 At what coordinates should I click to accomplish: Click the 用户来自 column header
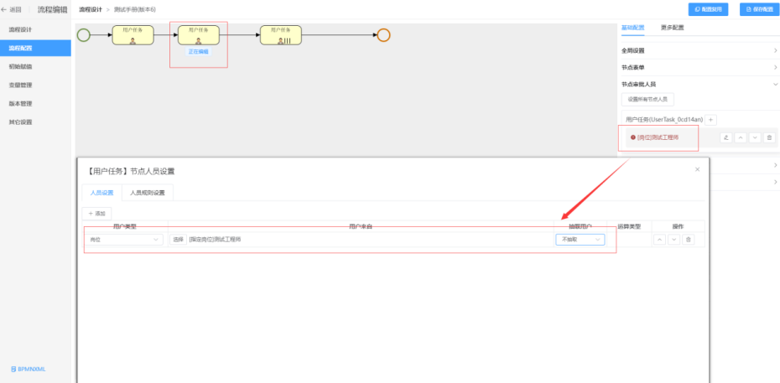point(361,226)
